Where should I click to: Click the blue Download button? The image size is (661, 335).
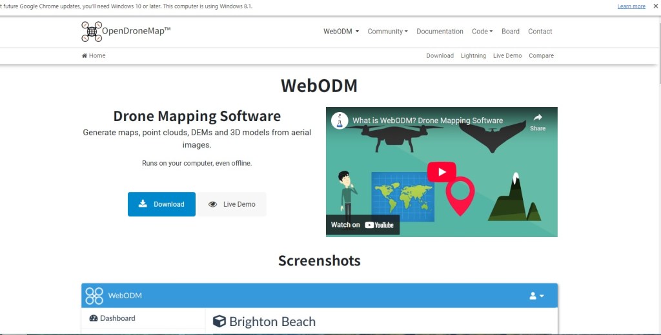pos(161,204)
